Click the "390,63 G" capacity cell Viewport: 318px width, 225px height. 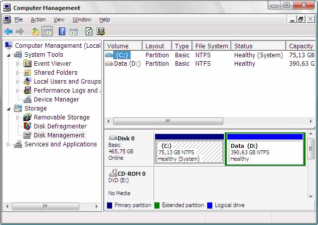click(302, 64)
